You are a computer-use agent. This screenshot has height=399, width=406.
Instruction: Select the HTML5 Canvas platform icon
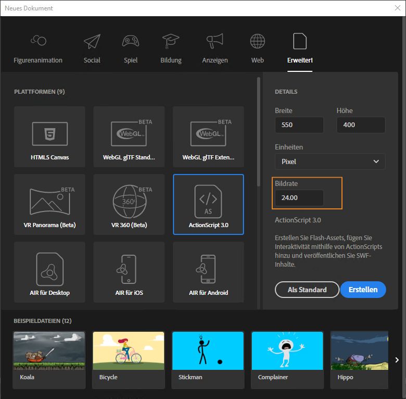[50, 134]
